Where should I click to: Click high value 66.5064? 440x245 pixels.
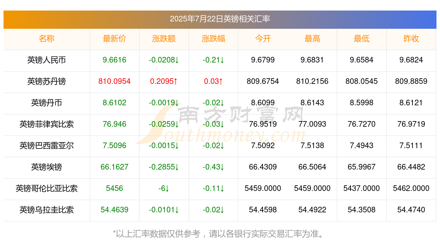(312, 167)
